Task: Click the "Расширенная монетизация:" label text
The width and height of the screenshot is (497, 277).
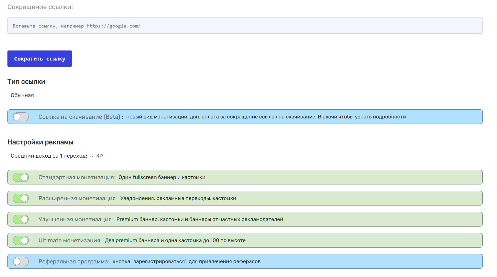Action: coord(78,198)
